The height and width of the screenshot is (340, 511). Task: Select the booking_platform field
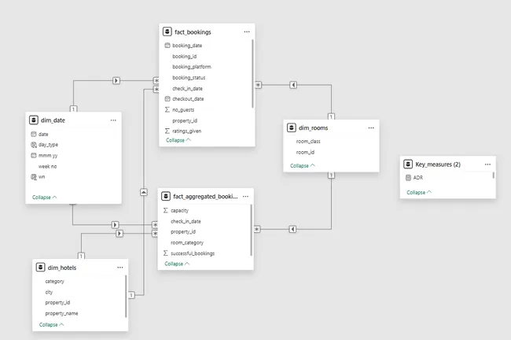tap(192, 67)
